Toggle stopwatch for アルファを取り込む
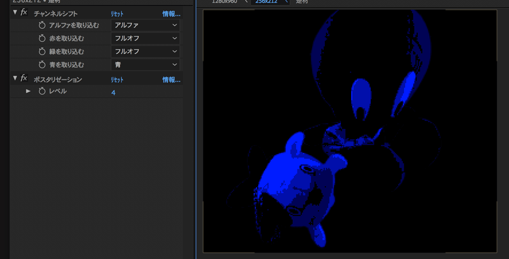Image resolution: width=509 pixels, height=259 pixels. [x=42, y=25]
